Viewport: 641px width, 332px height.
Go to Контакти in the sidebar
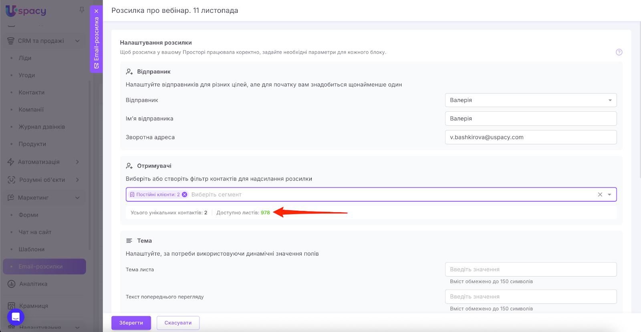point(32,93)
